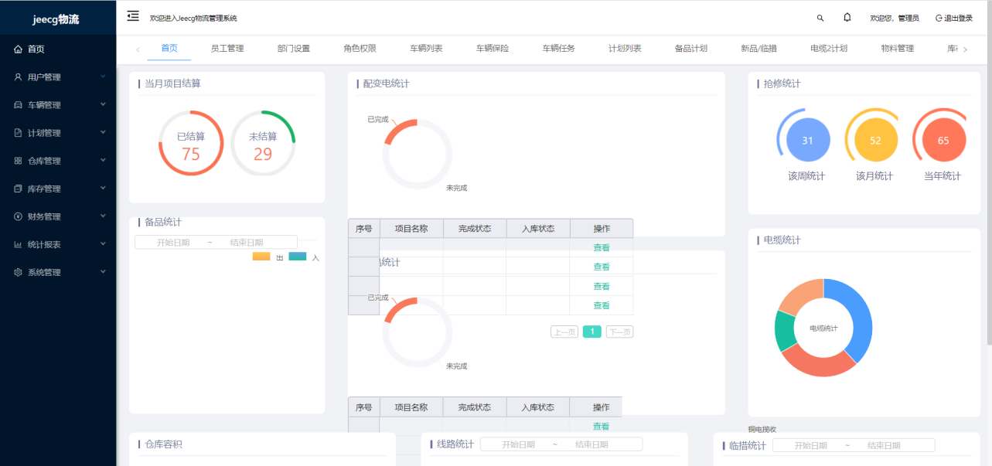Collapse sidebar with the menu fold icon

(133, 16)
